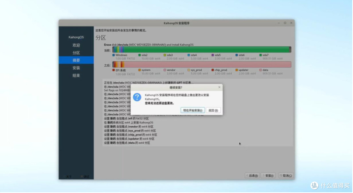Click the line about /chip_prod mount point
This screenshot has width=353, height=193.
point(130,135)
